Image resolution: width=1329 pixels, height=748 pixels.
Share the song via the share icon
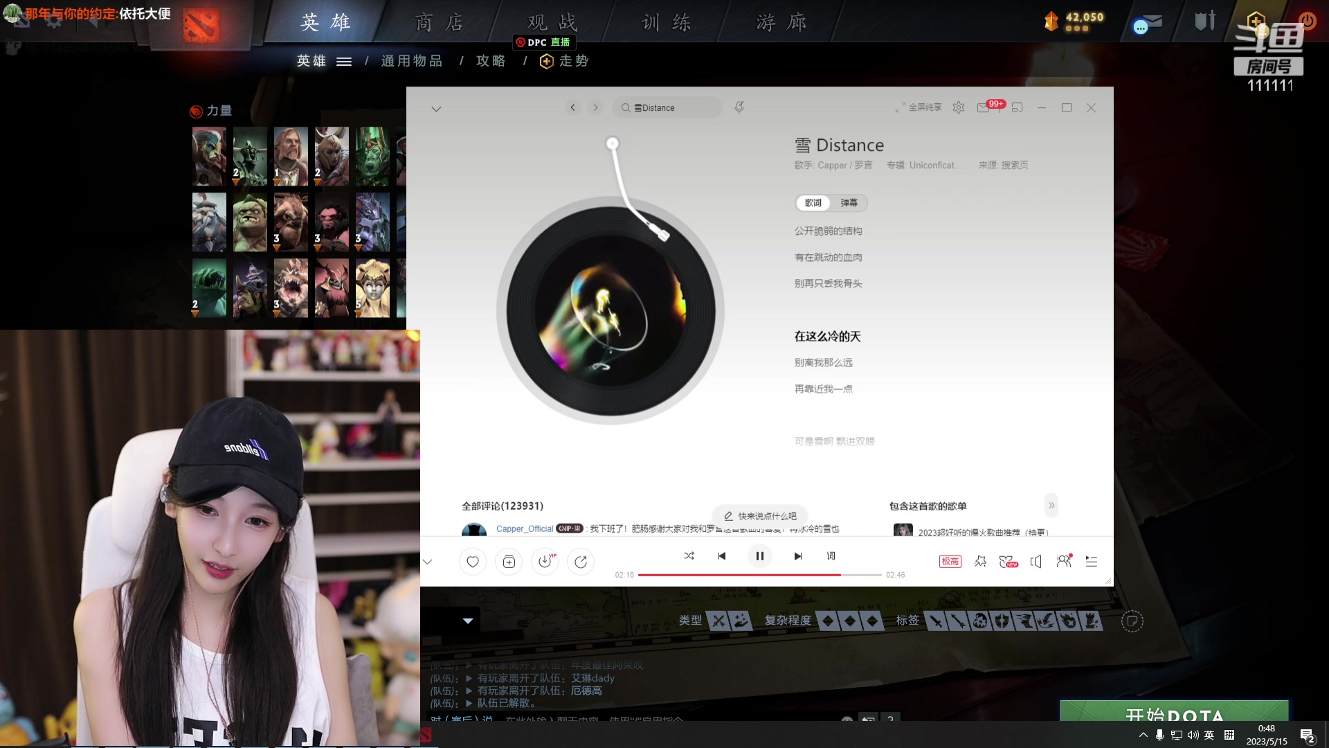[581, 561]
